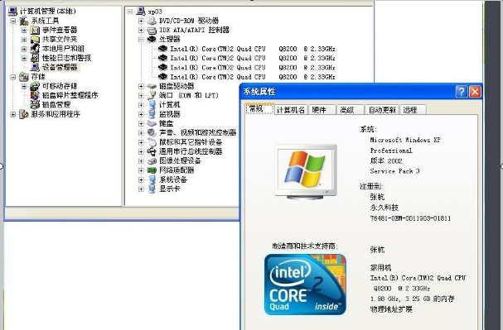Click the 显示卡 icon

coord(152,189)
